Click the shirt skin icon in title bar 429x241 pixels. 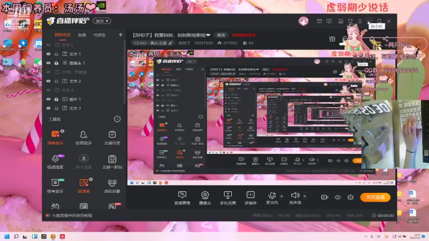coord(350,21)
